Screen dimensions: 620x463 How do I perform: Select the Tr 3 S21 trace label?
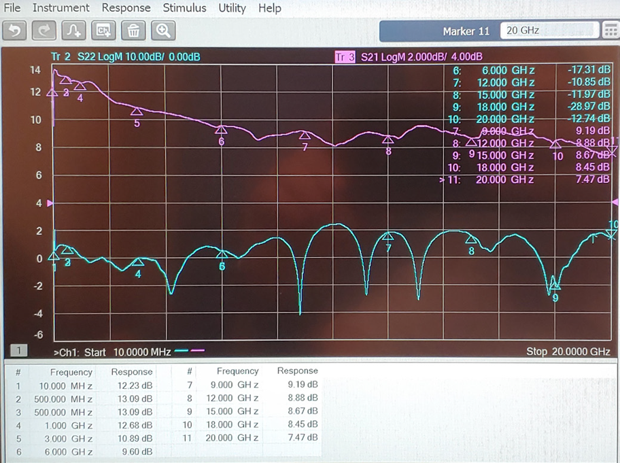[x=408, y=57]
